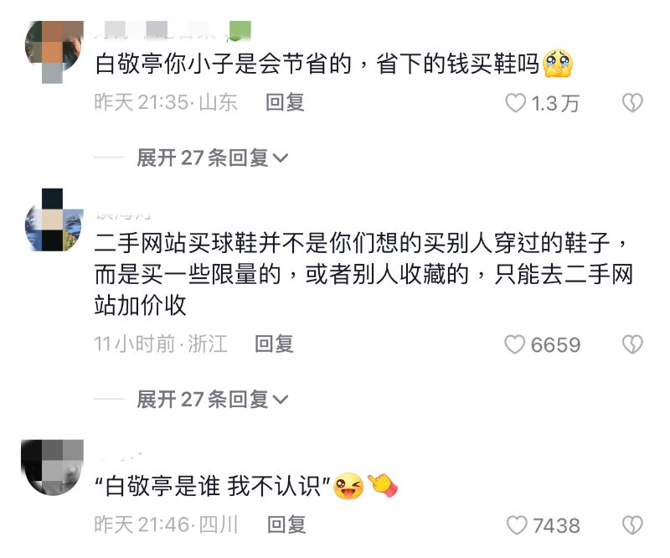Image resolution: width=670 pixels, height=558 pixels.
Task: Open the third commenter's avatar profile
Action: coord(52,468)
